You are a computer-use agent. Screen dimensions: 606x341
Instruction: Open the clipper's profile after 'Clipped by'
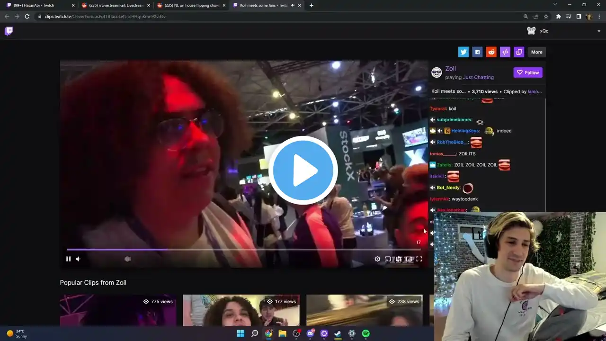coord(535,91)
